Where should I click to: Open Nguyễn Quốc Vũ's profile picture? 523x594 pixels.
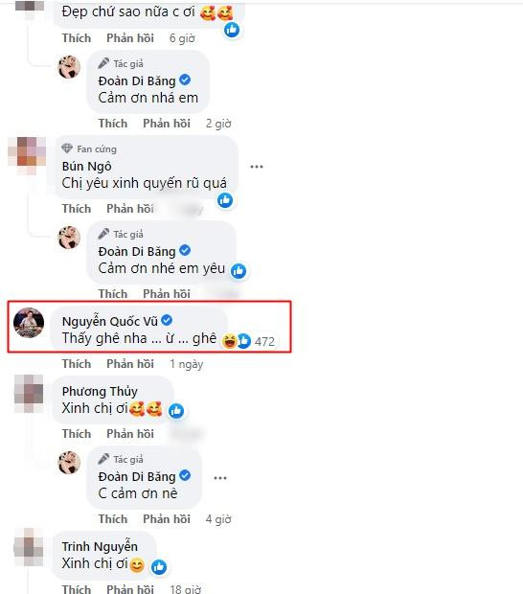point(29,322)
